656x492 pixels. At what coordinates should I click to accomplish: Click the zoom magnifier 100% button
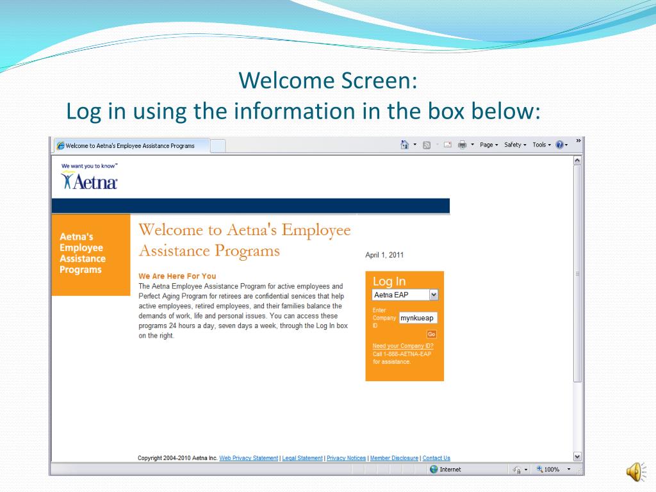pos(548,470)
